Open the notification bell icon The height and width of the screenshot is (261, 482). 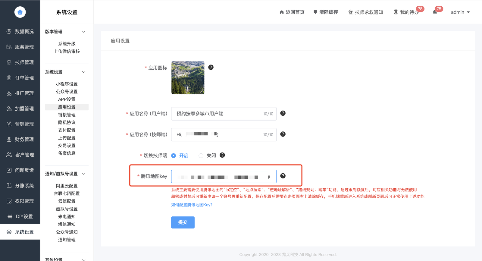pyautogui.click(x=435, y=12)
